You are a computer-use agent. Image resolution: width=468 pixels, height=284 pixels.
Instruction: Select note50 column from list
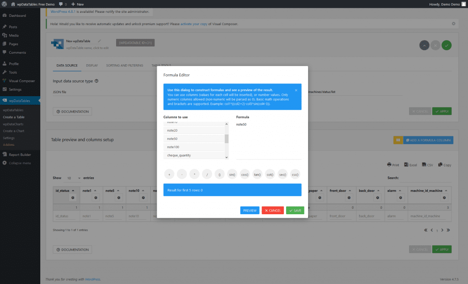(x=194, y=139)
